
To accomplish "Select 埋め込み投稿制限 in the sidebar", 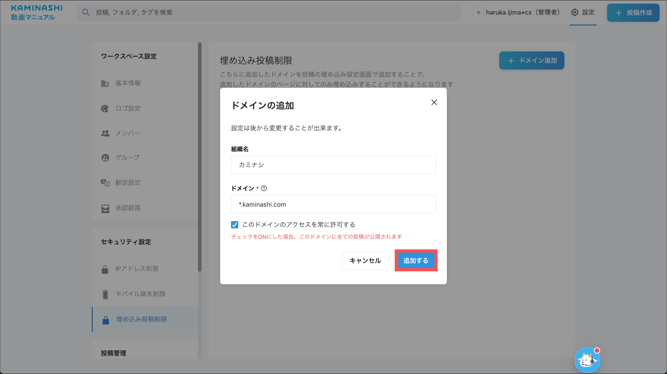I will [x=142, y=319].
